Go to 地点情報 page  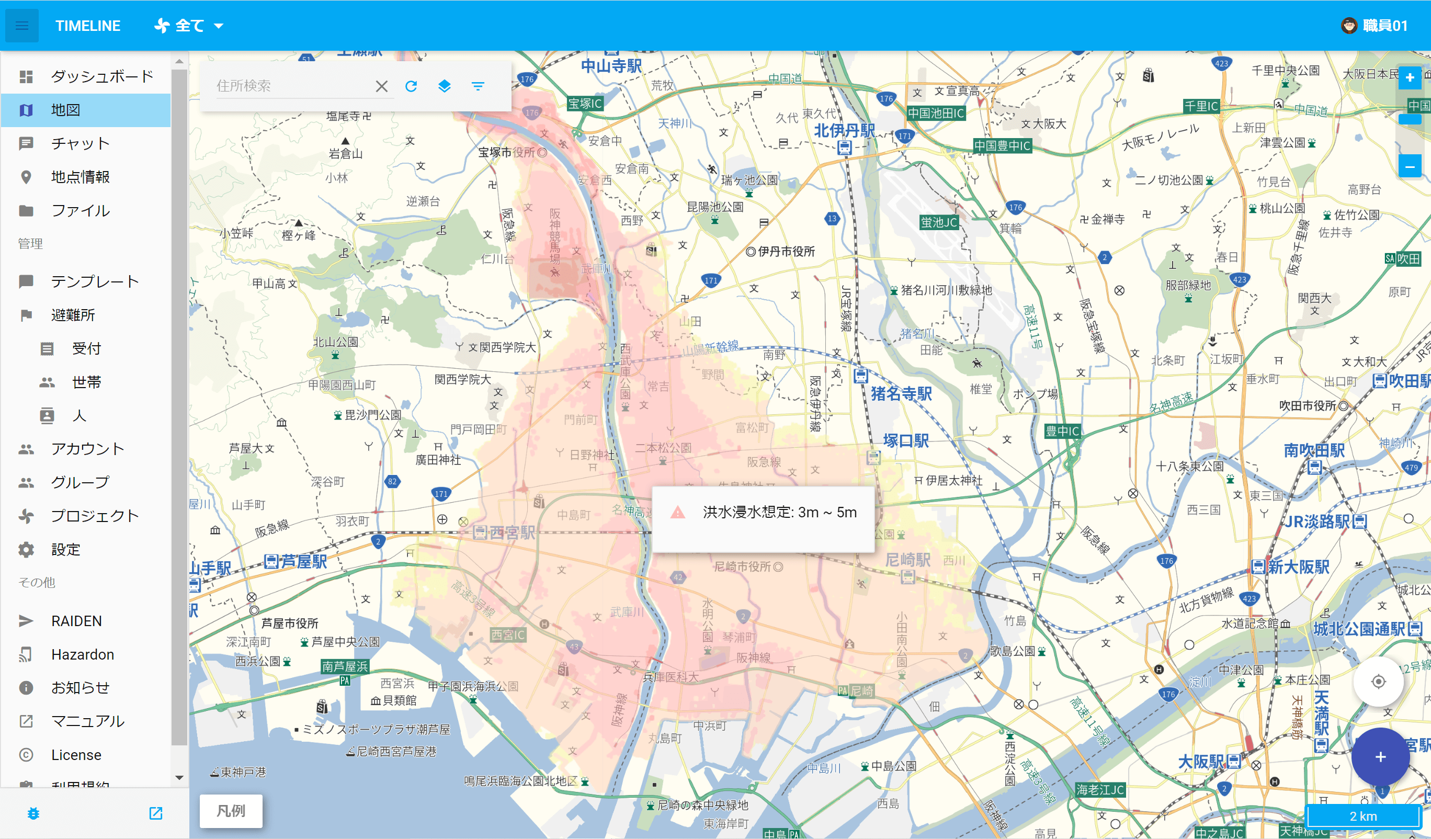(x=86, y=177)
